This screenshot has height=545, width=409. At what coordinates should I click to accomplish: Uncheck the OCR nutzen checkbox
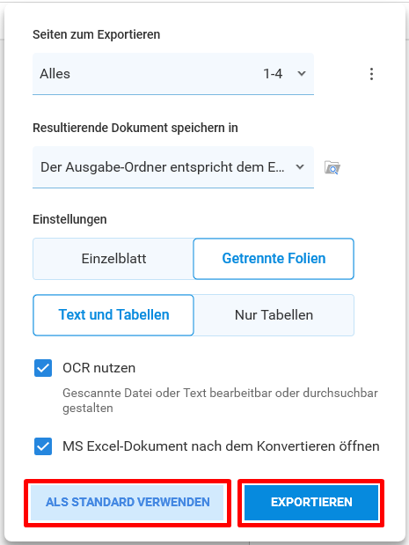tap(43, 368)
